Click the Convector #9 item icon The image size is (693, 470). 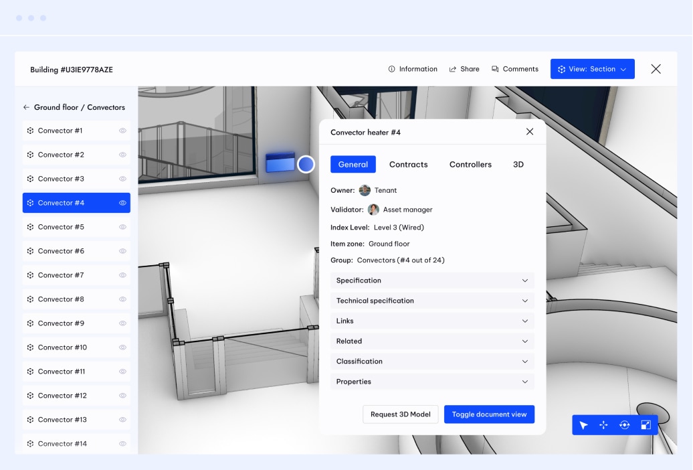tap(30, 323)
